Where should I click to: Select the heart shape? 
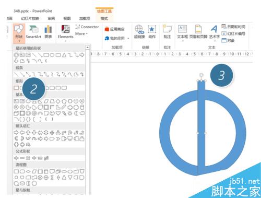[58, 113]
